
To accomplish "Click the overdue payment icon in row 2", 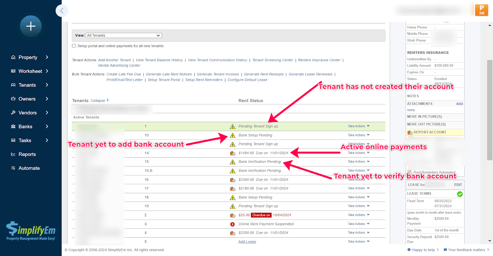I will tap(233, 215).
